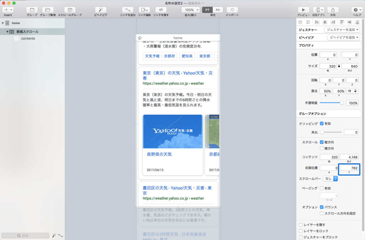Distribute layers vertically icon in inspector
Viewport: 365px width, 240px height.
pyautogui.click(x=308, y=22)
